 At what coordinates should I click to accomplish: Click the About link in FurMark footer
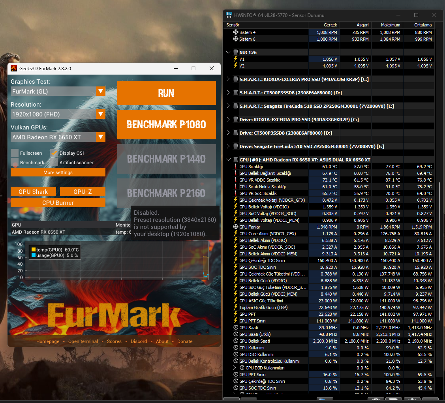click(x=162, y=341)
